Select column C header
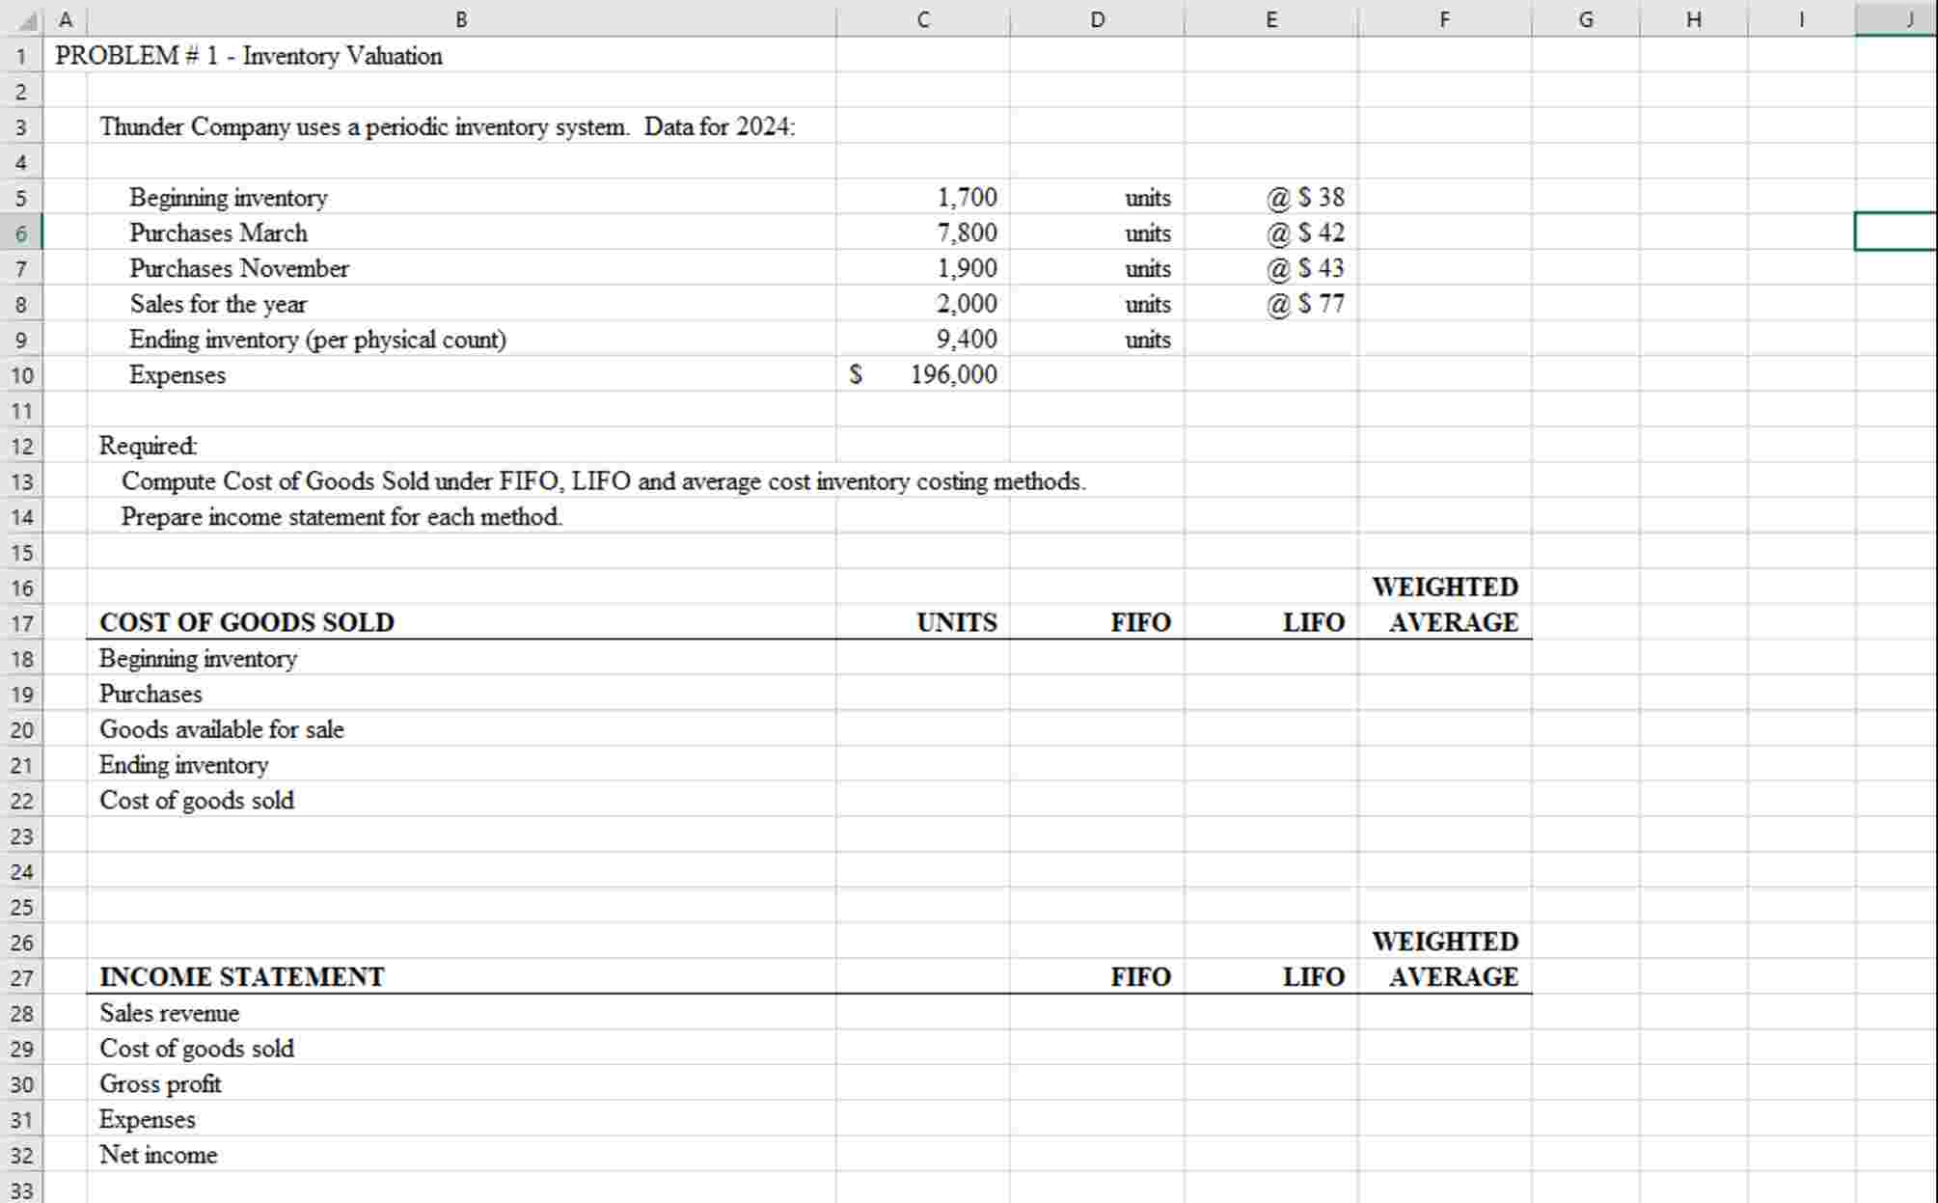 [922, 18]
